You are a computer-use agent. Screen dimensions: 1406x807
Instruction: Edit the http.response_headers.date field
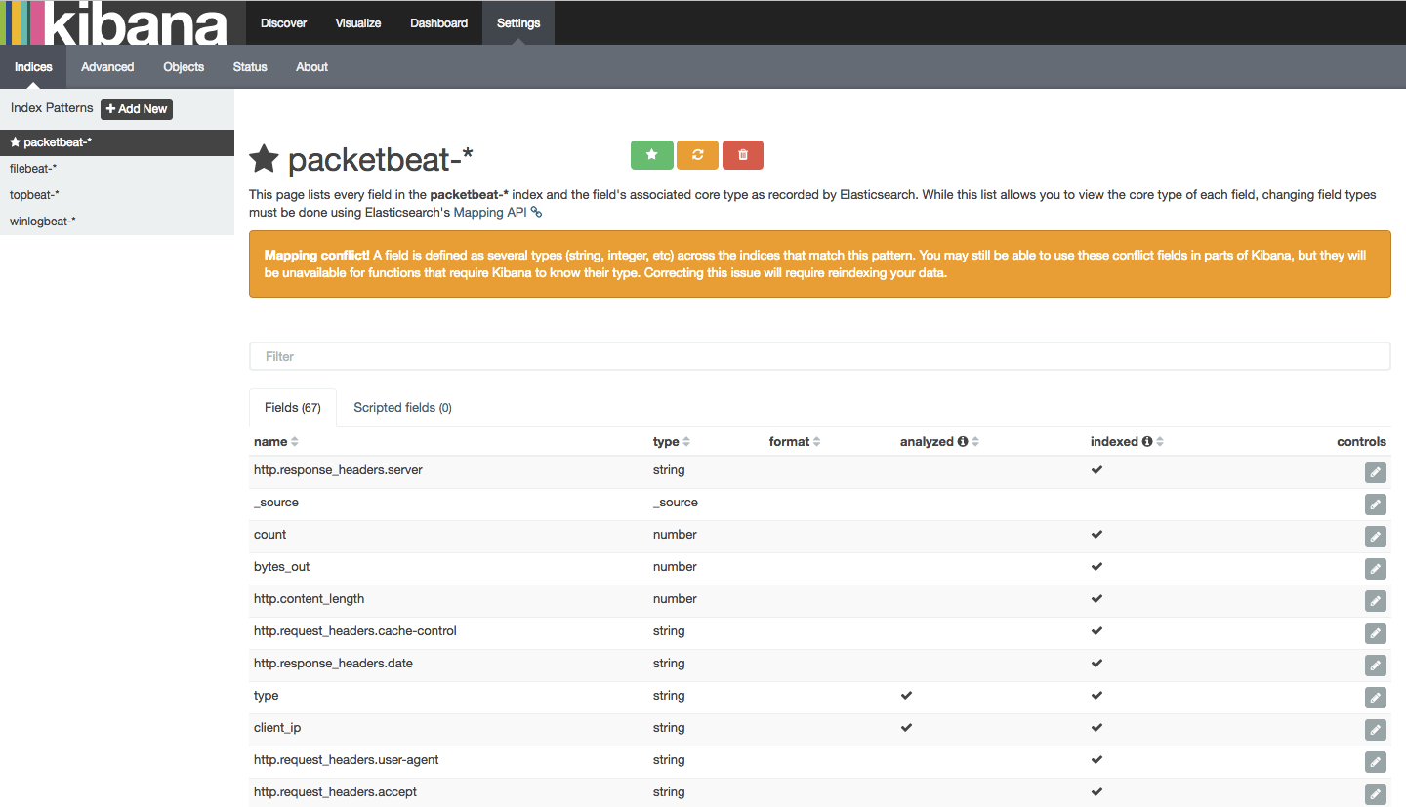(1375, 666)
